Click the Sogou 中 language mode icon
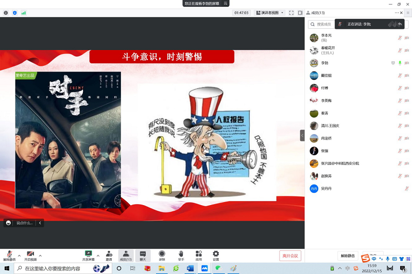This screenshot has height=274, width=412. click(x=374, y=259)
